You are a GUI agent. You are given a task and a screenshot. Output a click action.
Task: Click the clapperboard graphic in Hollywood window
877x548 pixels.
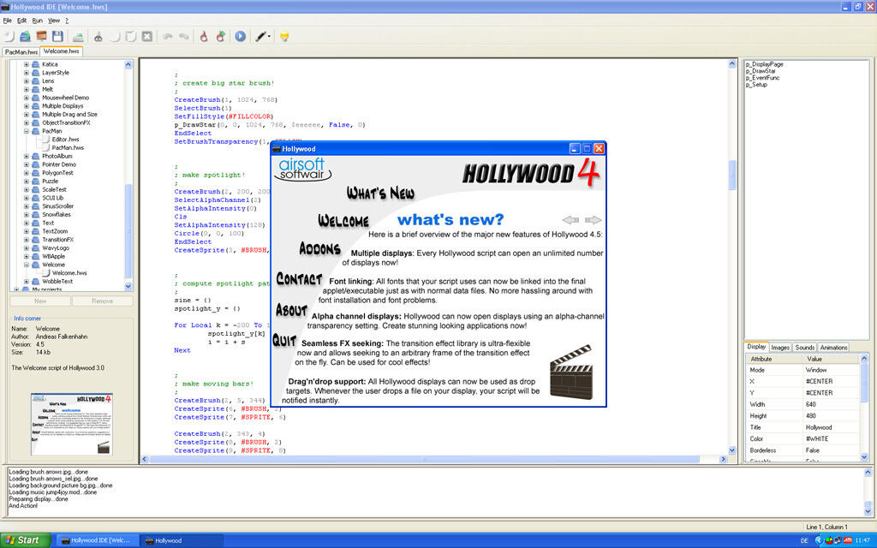coord(571,372)
